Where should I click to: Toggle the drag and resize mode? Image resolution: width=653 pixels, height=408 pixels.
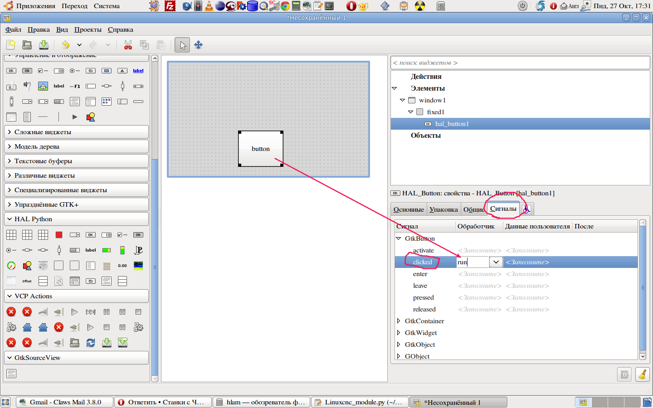199,45
